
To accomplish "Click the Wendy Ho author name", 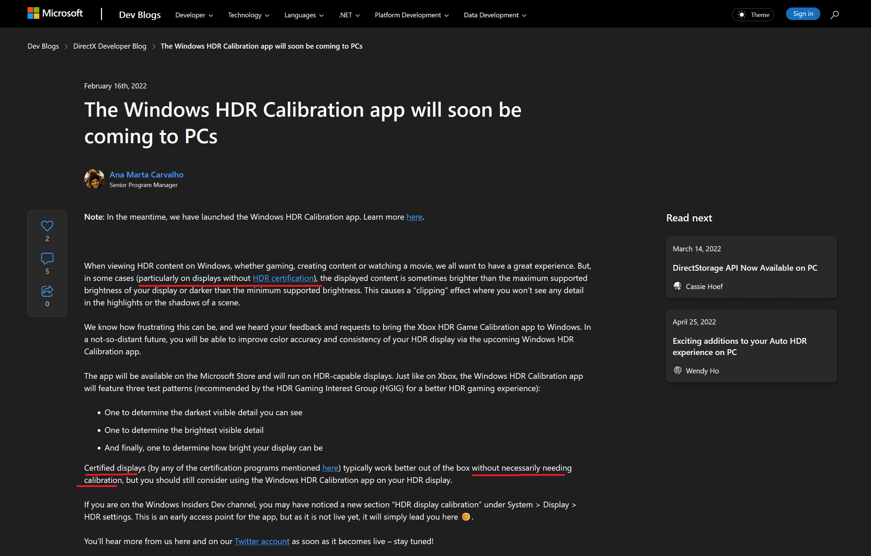I will tap(702, 370).
